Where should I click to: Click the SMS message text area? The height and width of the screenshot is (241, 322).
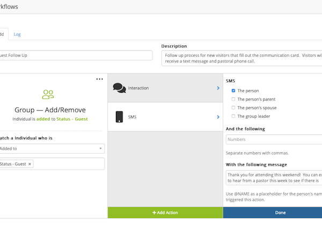click(x=274, y=178)
